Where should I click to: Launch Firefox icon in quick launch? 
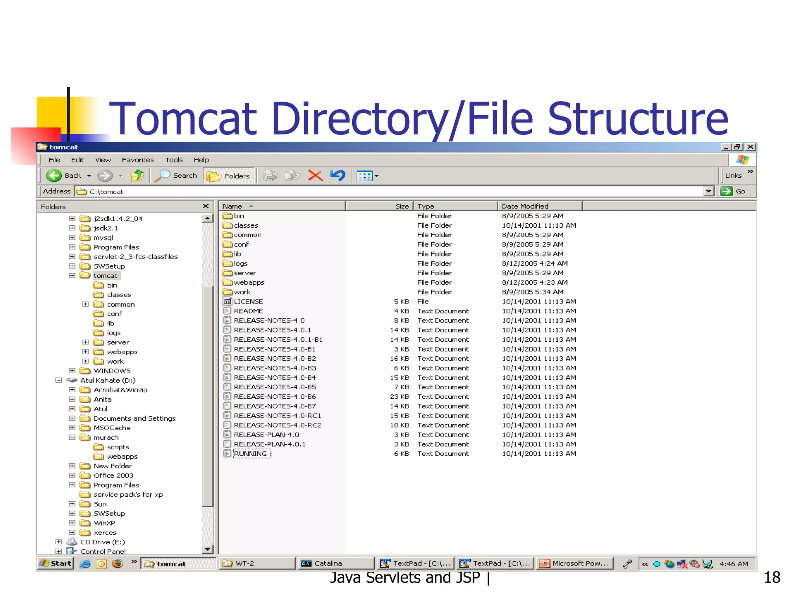(117, 563)
